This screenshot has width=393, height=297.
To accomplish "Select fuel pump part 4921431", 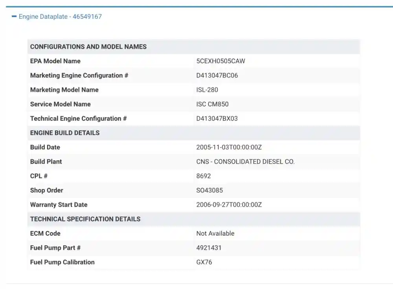I will pos(209,248).
